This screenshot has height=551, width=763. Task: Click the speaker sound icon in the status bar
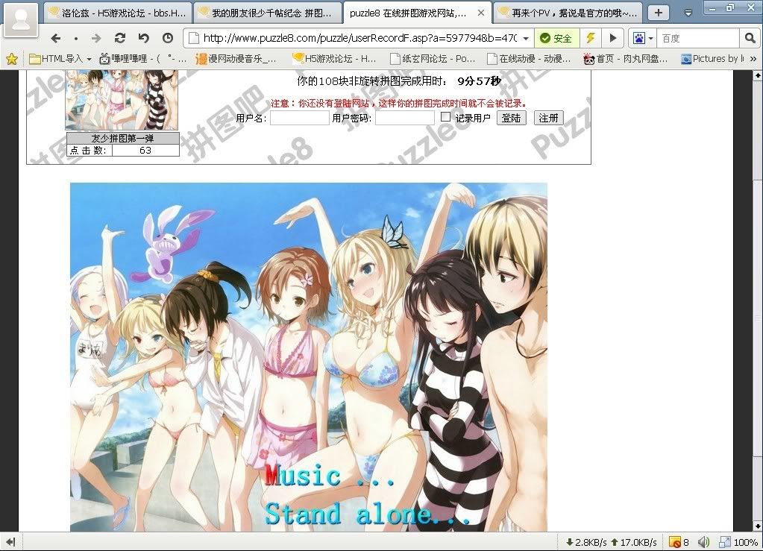[x=703, y=542]
